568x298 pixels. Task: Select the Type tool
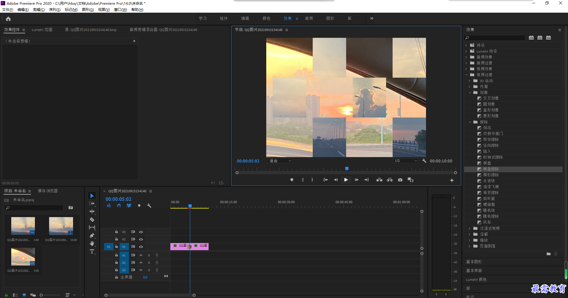(92, 251)
